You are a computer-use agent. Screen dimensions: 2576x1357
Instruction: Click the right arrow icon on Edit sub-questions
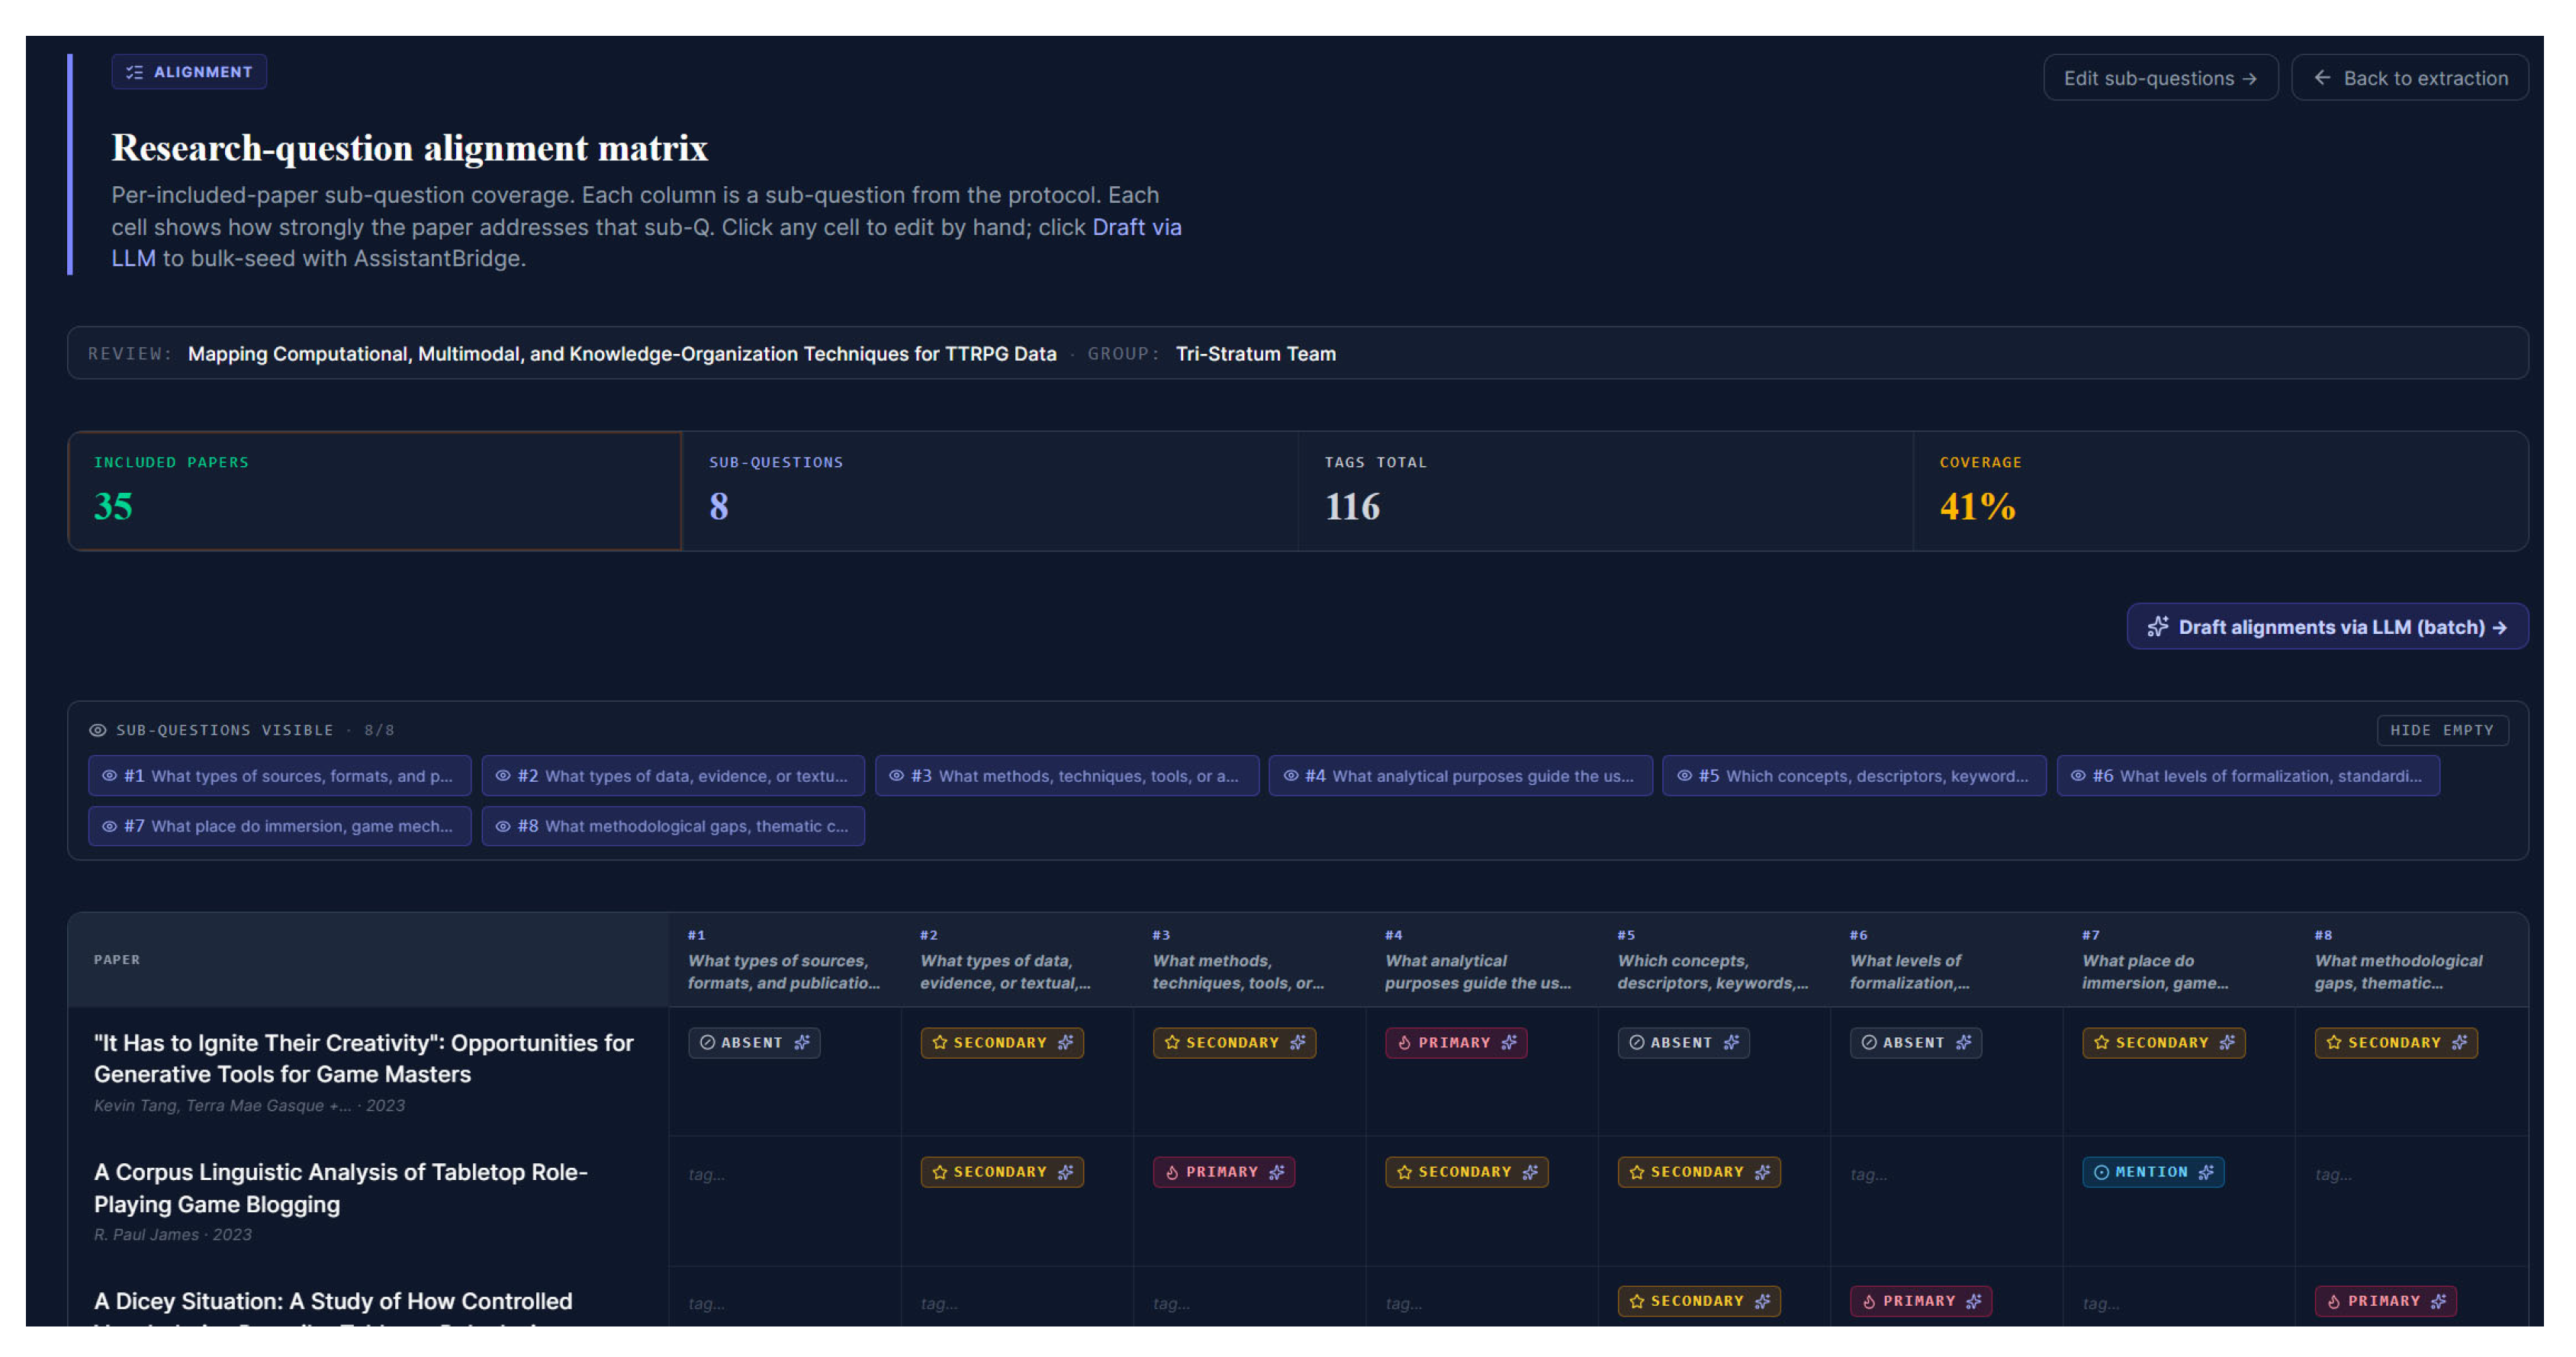pos(2249,78)
